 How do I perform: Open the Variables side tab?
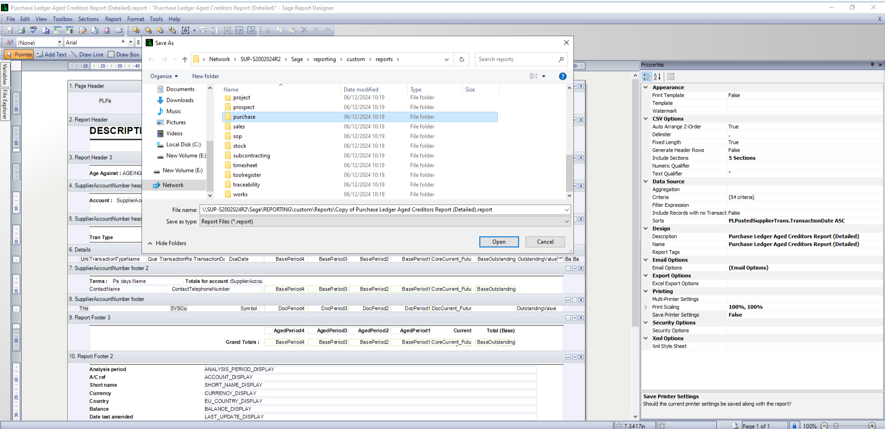[5, 74]
